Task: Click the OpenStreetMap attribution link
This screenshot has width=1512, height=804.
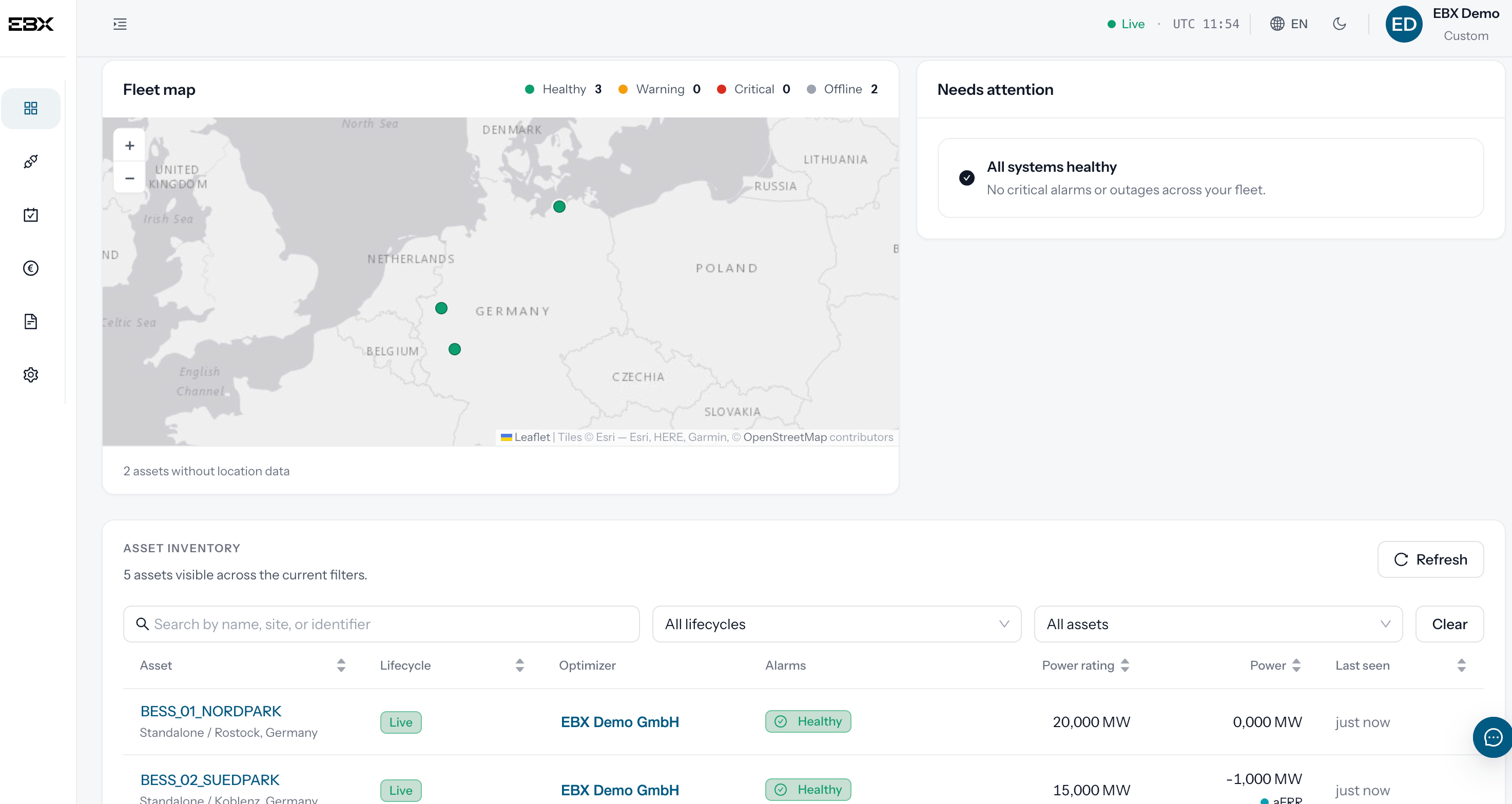Action: (785, 437)
